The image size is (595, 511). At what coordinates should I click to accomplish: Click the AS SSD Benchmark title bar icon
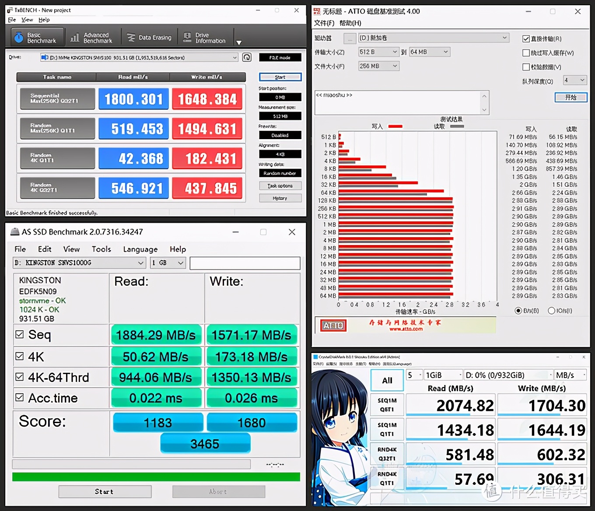click(15, 232)
